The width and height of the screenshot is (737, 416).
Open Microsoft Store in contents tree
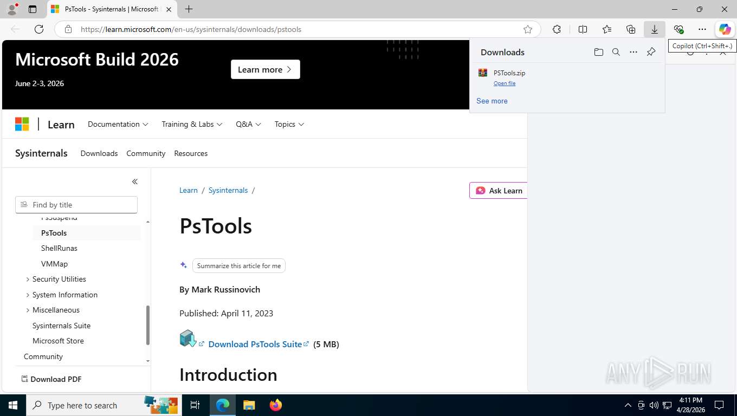coord(58,341)
